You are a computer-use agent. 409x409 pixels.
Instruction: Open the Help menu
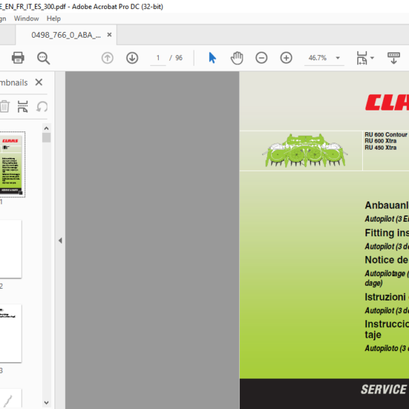pyautogui.click(x=53, y=18)
